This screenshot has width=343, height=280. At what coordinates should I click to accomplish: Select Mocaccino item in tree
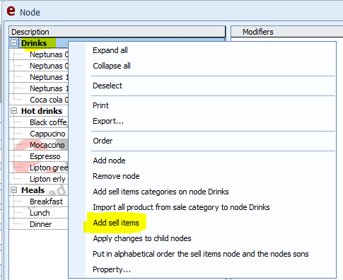(47, 145)
